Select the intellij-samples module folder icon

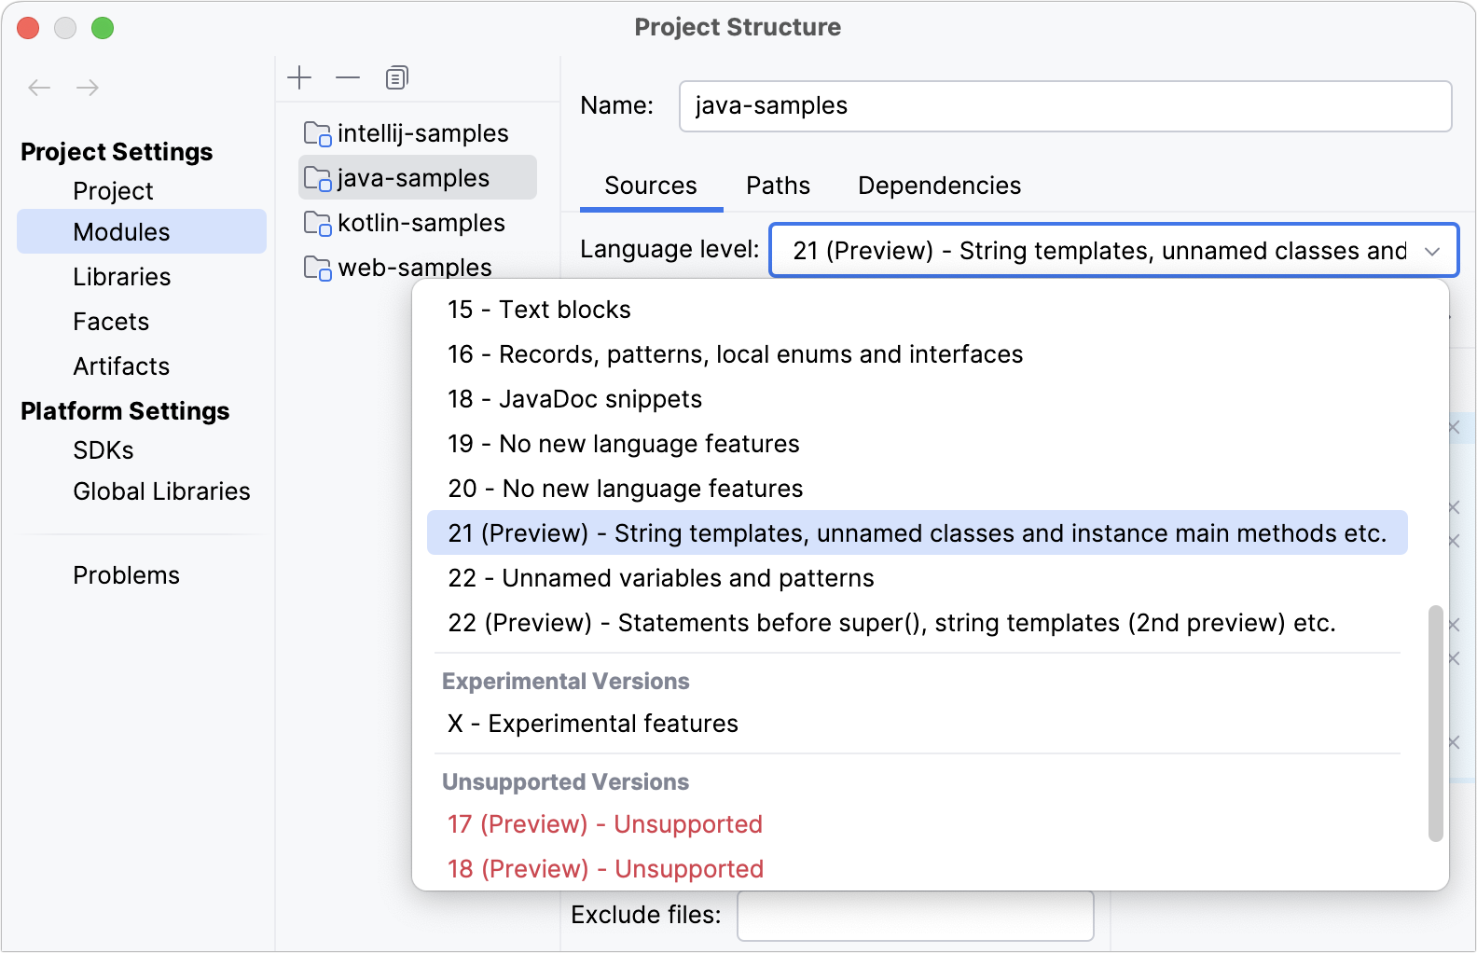tap(318, 134)
